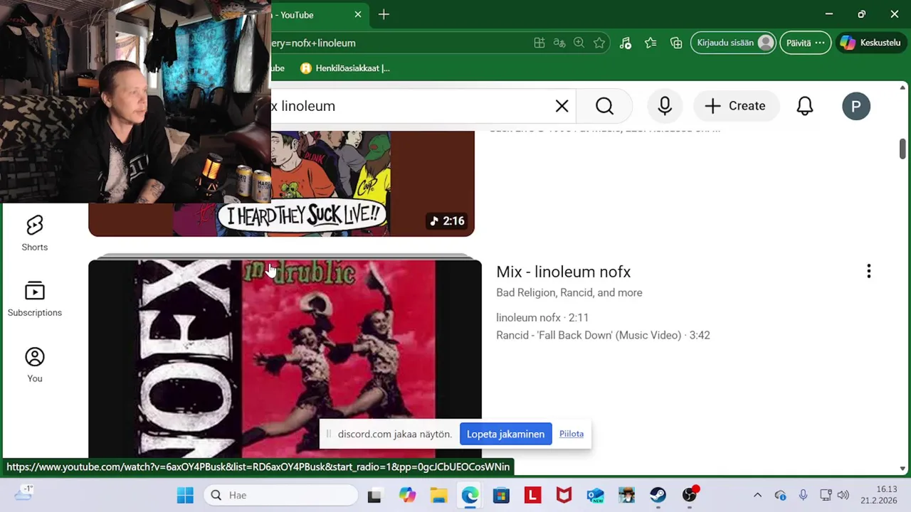911x512 pixels.
Task: Open Steam on taskbar
Action: pos(658,495)
